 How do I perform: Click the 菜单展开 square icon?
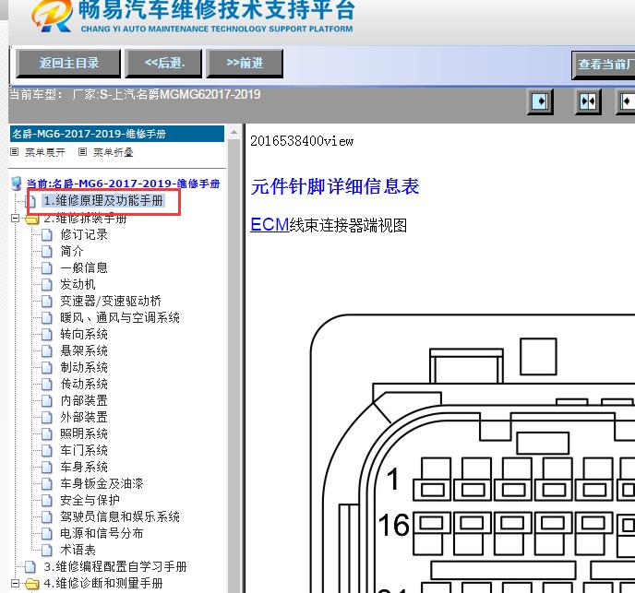click(x=15, y=152)
